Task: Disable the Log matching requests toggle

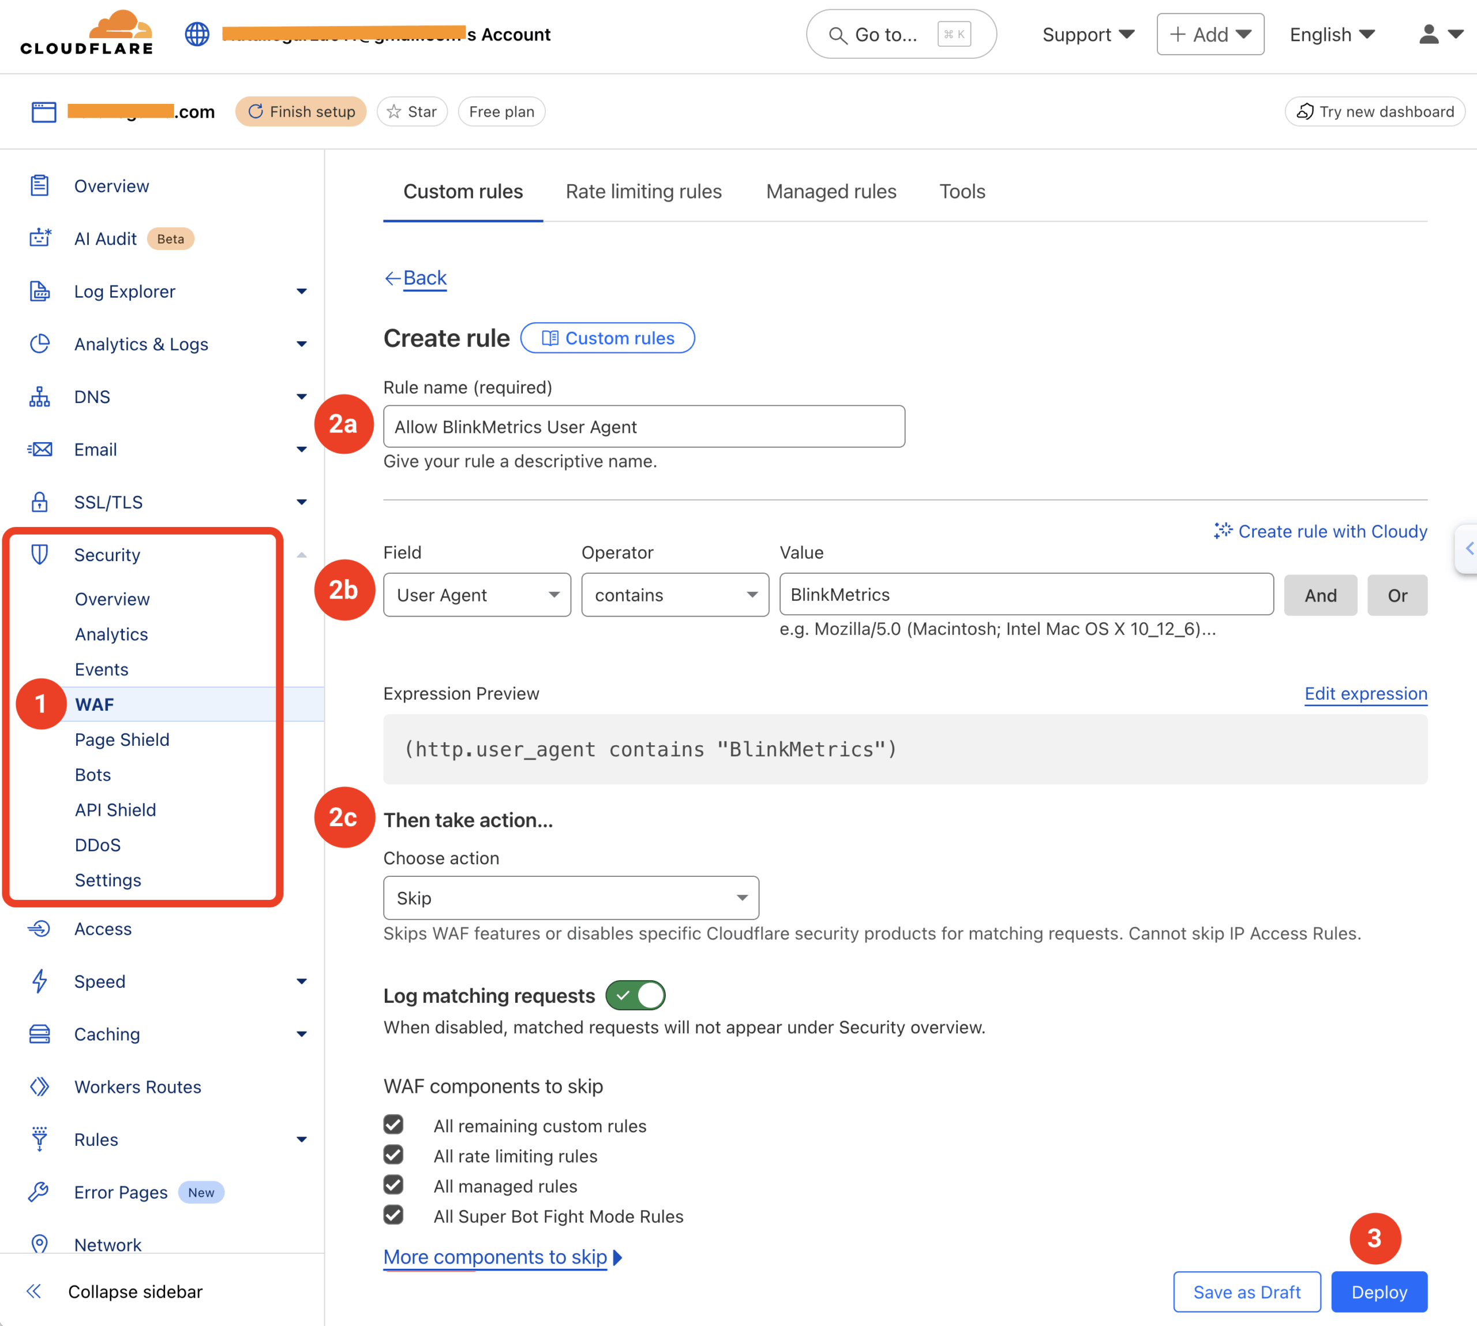Action: click(x=634, y=995)
